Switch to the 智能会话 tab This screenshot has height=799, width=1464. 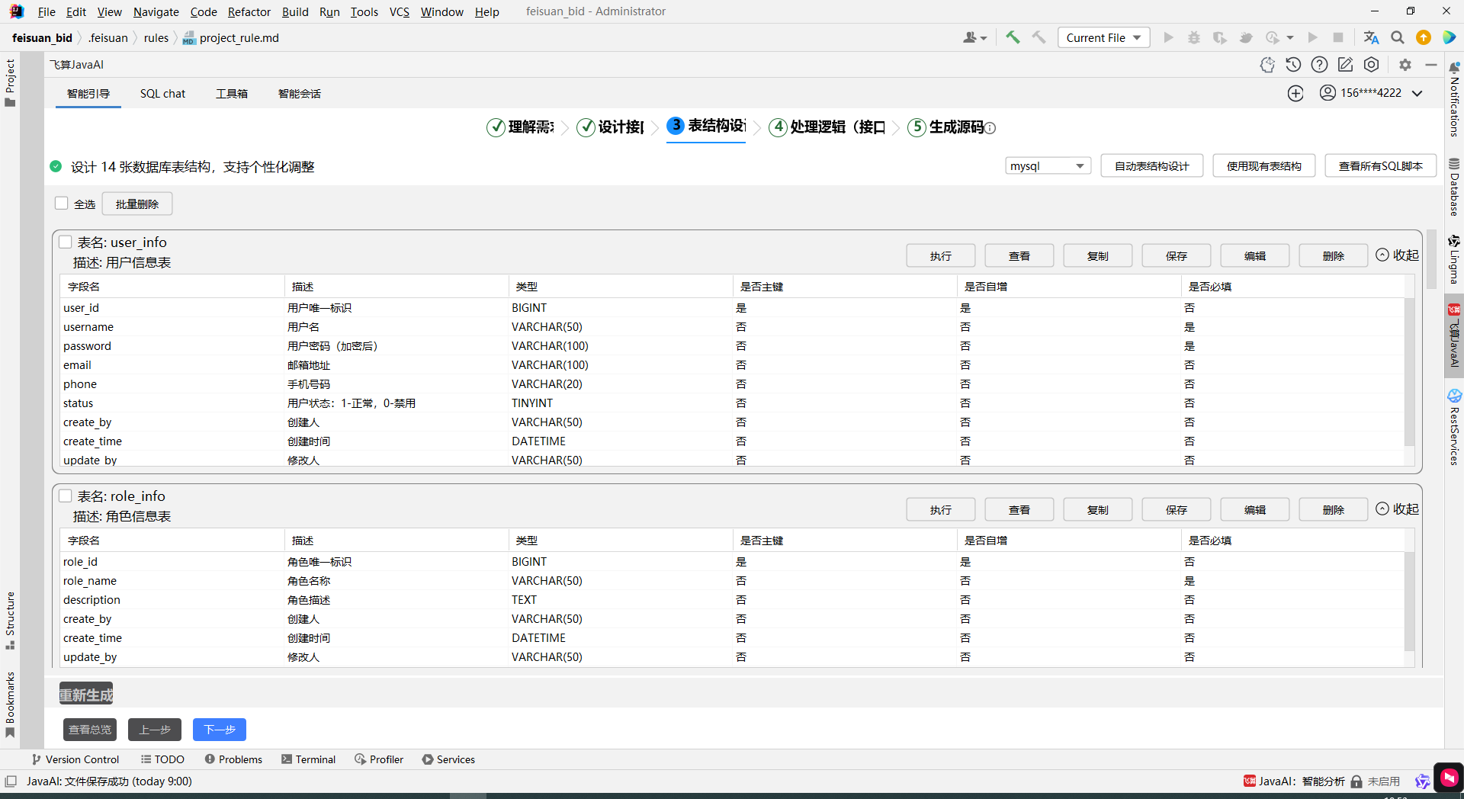click(x=300, y=94)
